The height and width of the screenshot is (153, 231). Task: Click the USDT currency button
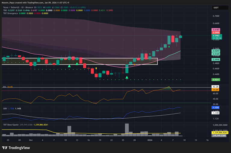(x=216, y=8)
